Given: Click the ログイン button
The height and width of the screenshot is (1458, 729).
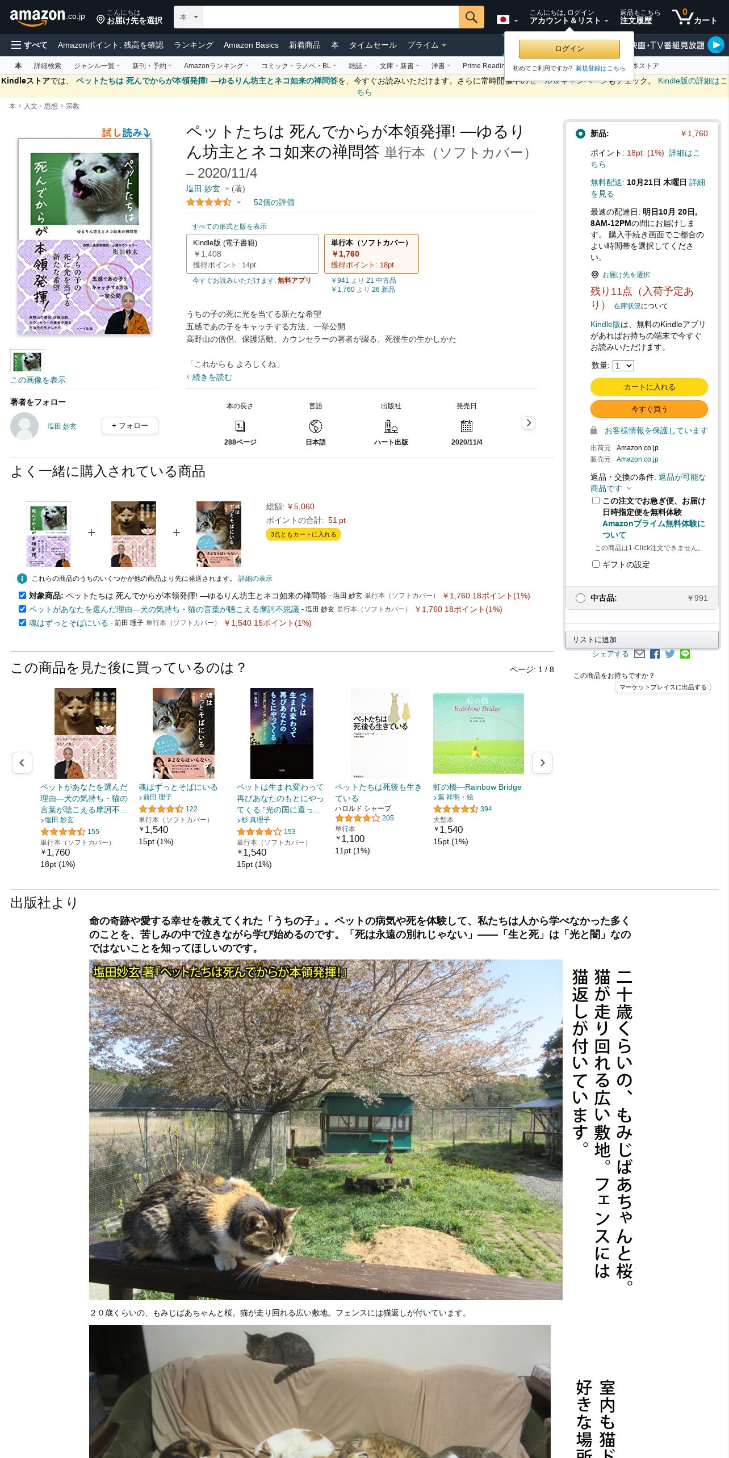Looking at the screenshot, I should (x=569, y=49).
